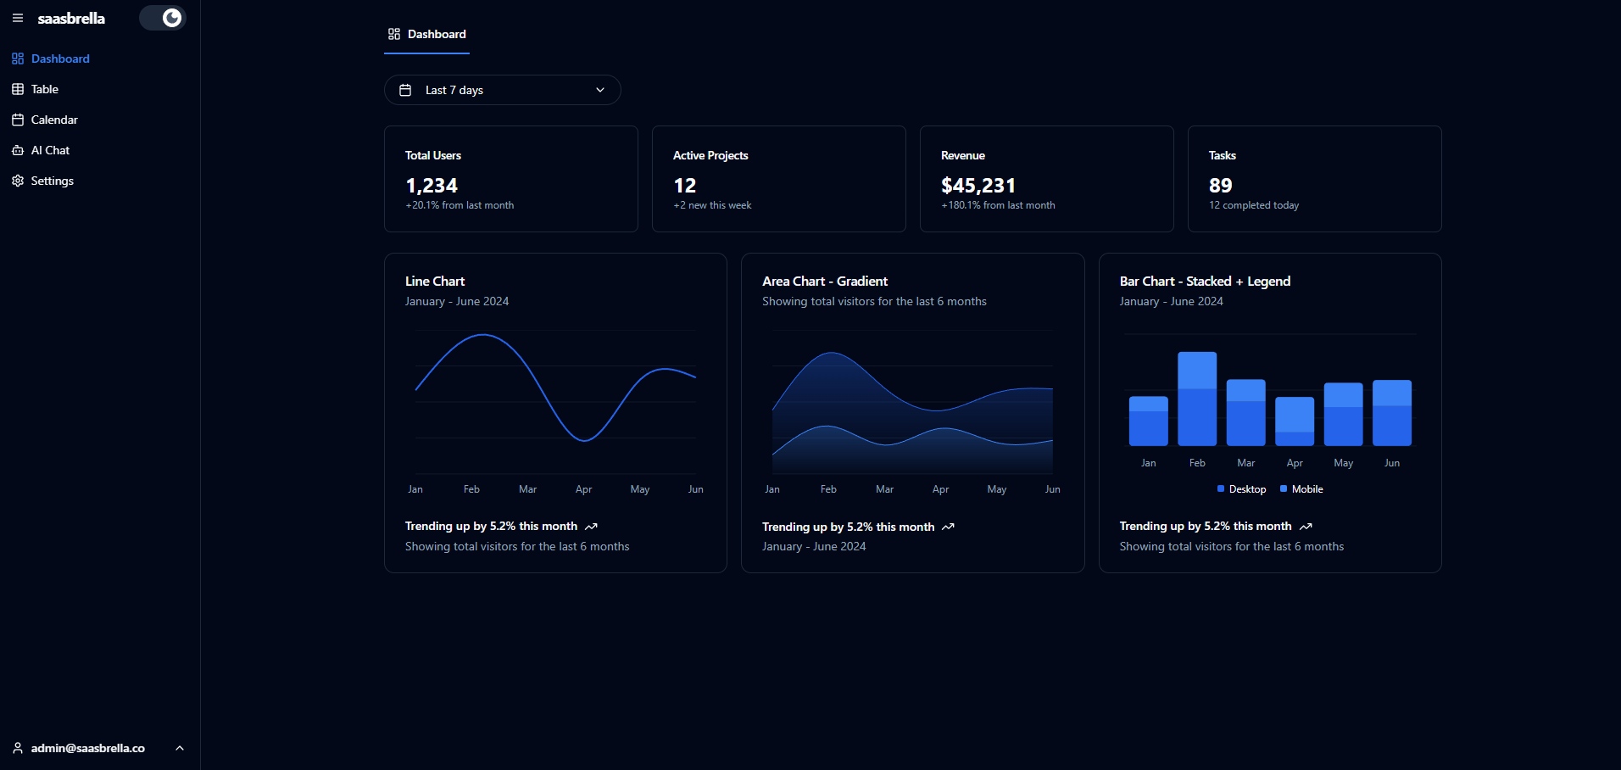Click the saasbrella logo

pos(71,17)
